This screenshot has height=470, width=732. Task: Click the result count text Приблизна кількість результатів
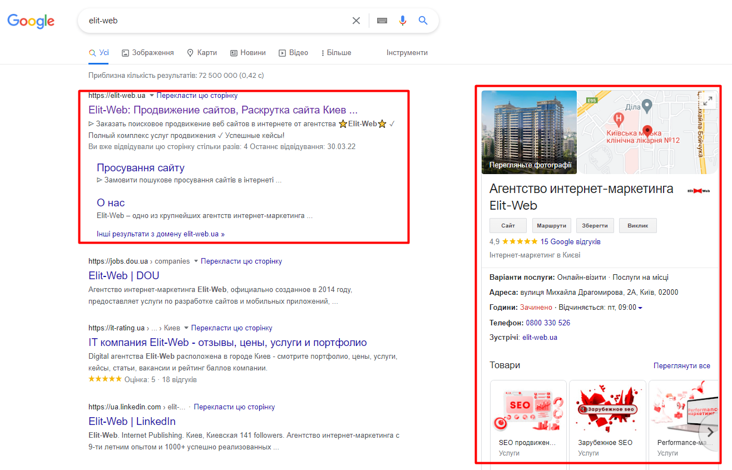coord(176,75)
